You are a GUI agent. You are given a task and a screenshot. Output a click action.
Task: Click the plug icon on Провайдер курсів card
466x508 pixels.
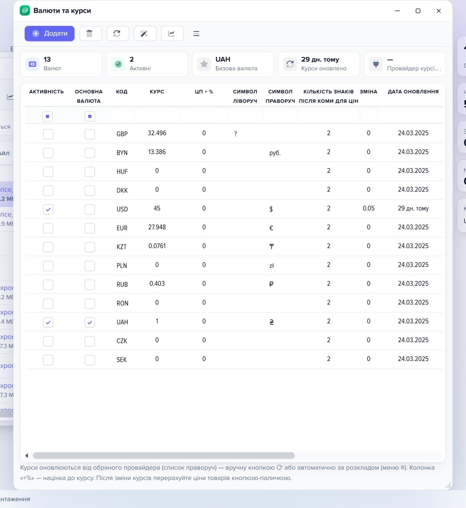(x=376, y=64)
